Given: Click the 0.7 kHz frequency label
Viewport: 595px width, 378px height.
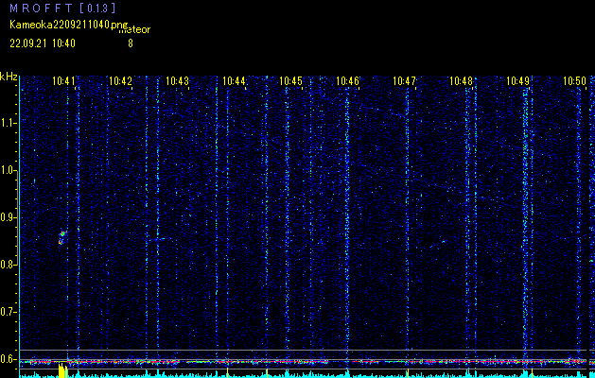Looking at the screenshot, I should click(8, 312).
